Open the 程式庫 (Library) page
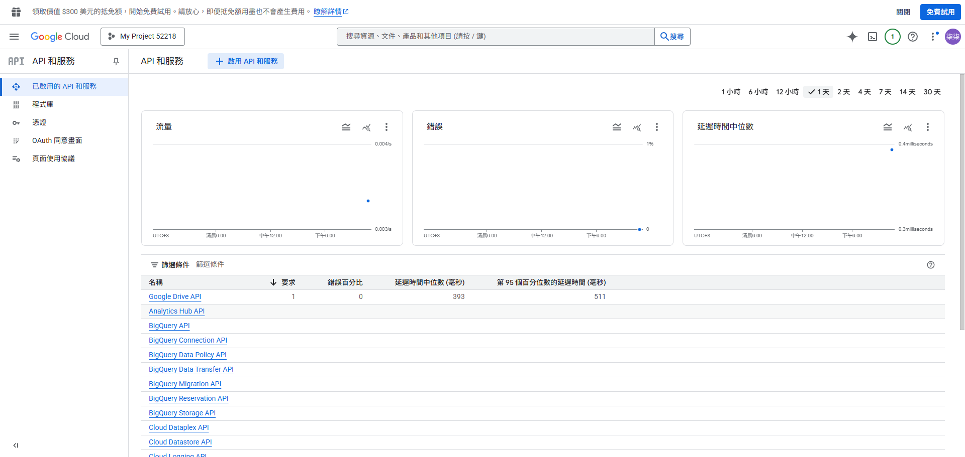Screen dimensions: 965x457 click(x=43, y=104)
